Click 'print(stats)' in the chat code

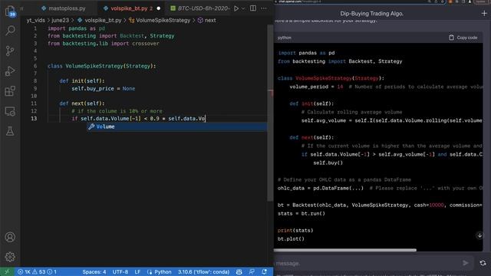tap(295, 230)
